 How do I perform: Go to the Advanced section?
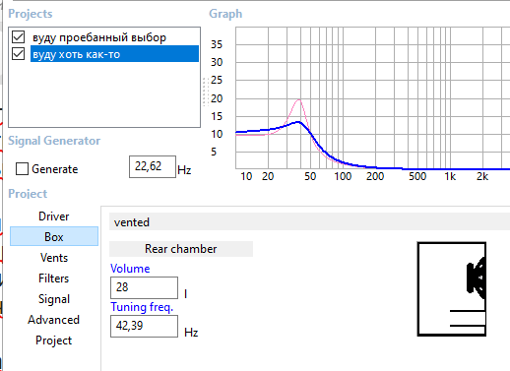click(54, 320)
